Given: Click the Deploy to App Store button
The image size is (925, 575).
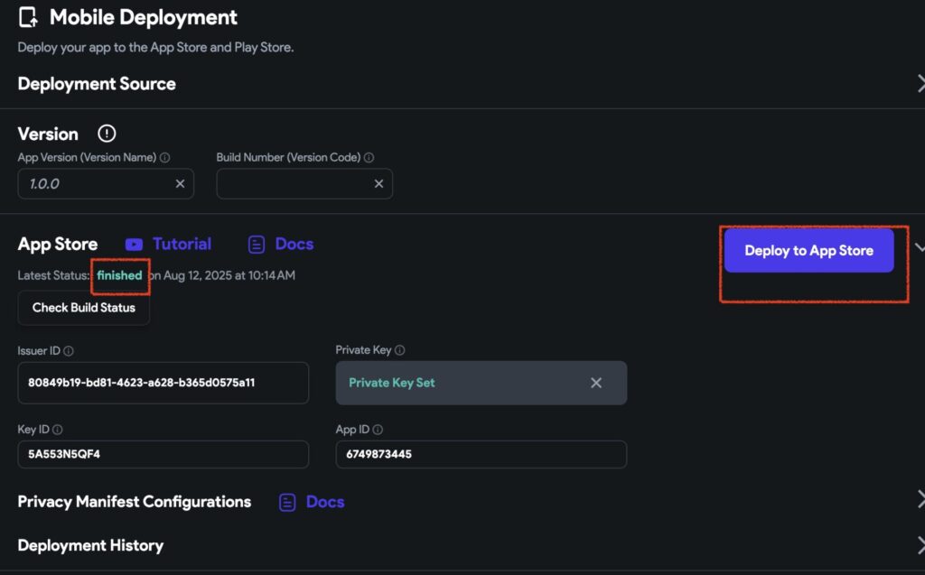Looking at the screenshot, I should pos(808,250).
